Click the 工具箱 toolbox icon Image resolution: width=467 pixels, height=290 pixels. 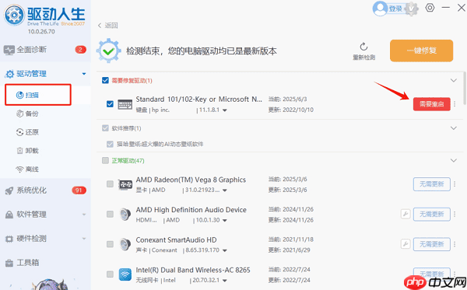(9, 263)
